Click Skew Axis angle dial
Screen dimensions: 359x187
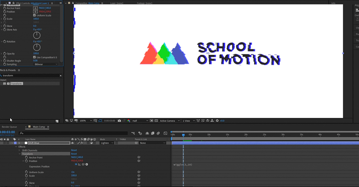(37, 35)
